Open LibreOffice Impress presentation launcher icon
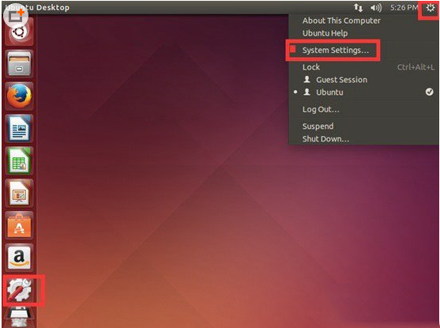This screenshot has width=440, height=328. pyautogui.click(x=19, y=193)
